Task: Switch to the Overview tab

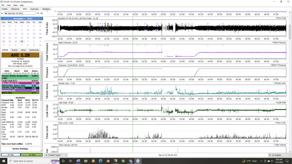Action: 34,9
